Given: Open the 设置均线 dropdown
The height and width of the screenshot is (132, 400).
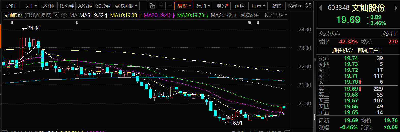Looking at the screenshot, I should coord(276,15).
